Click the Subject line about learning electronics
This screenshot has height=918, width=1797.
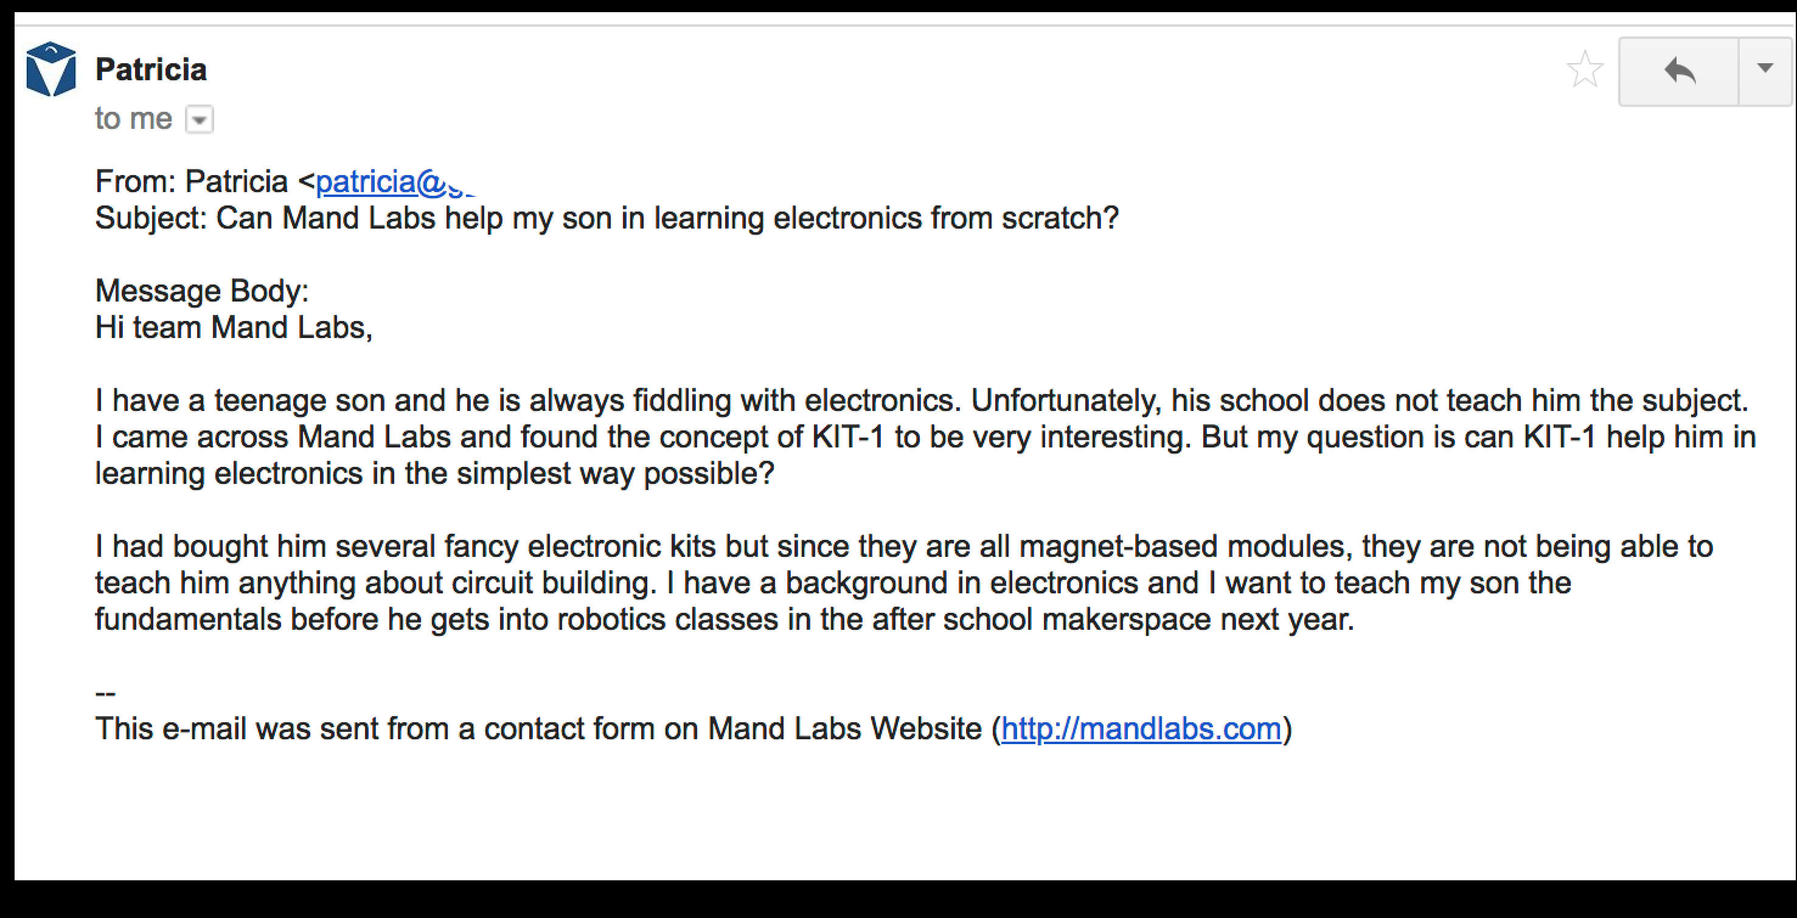(x=607, y=218)
